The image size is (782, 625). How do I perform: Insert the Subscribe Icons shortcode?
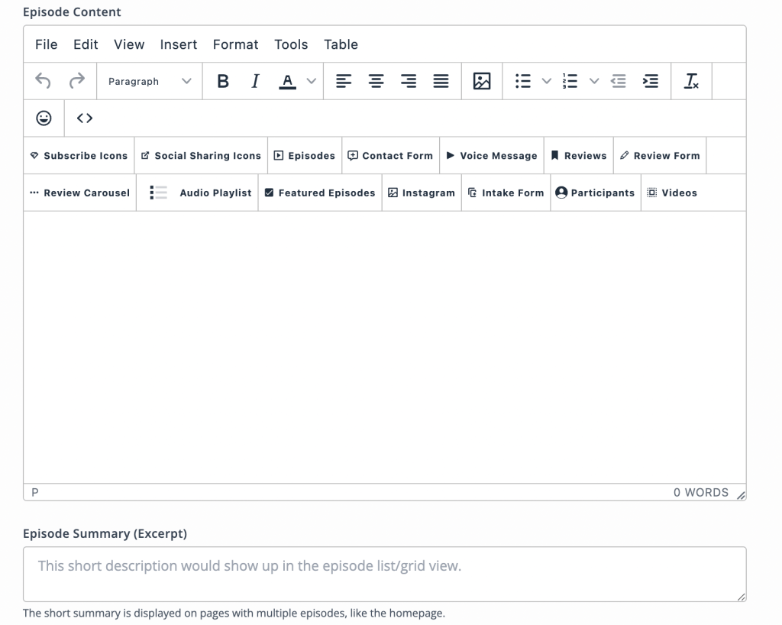pos(79,155)
